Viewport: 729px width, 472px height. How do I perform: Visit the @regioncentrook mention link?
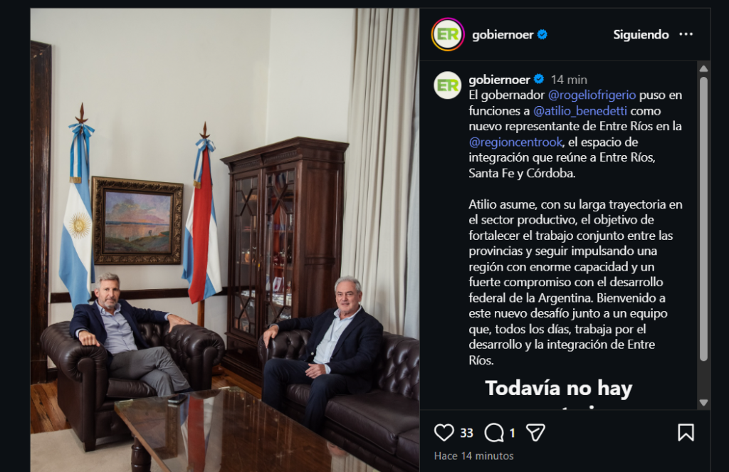[x=515, y=142]
